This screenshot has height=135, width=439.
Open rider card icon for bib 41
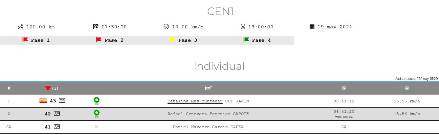pos(57,127)
